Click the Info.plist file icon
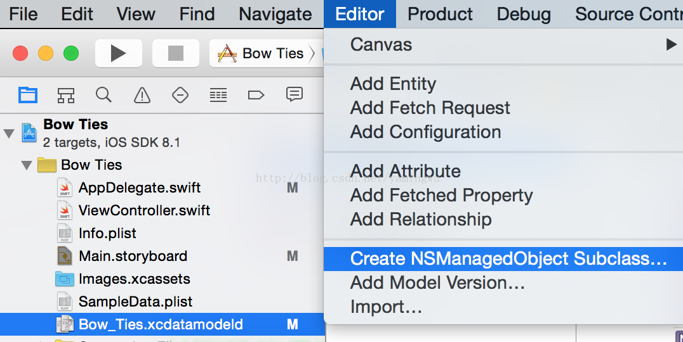This screenshot has width=683, height=342. pos(65,233)
